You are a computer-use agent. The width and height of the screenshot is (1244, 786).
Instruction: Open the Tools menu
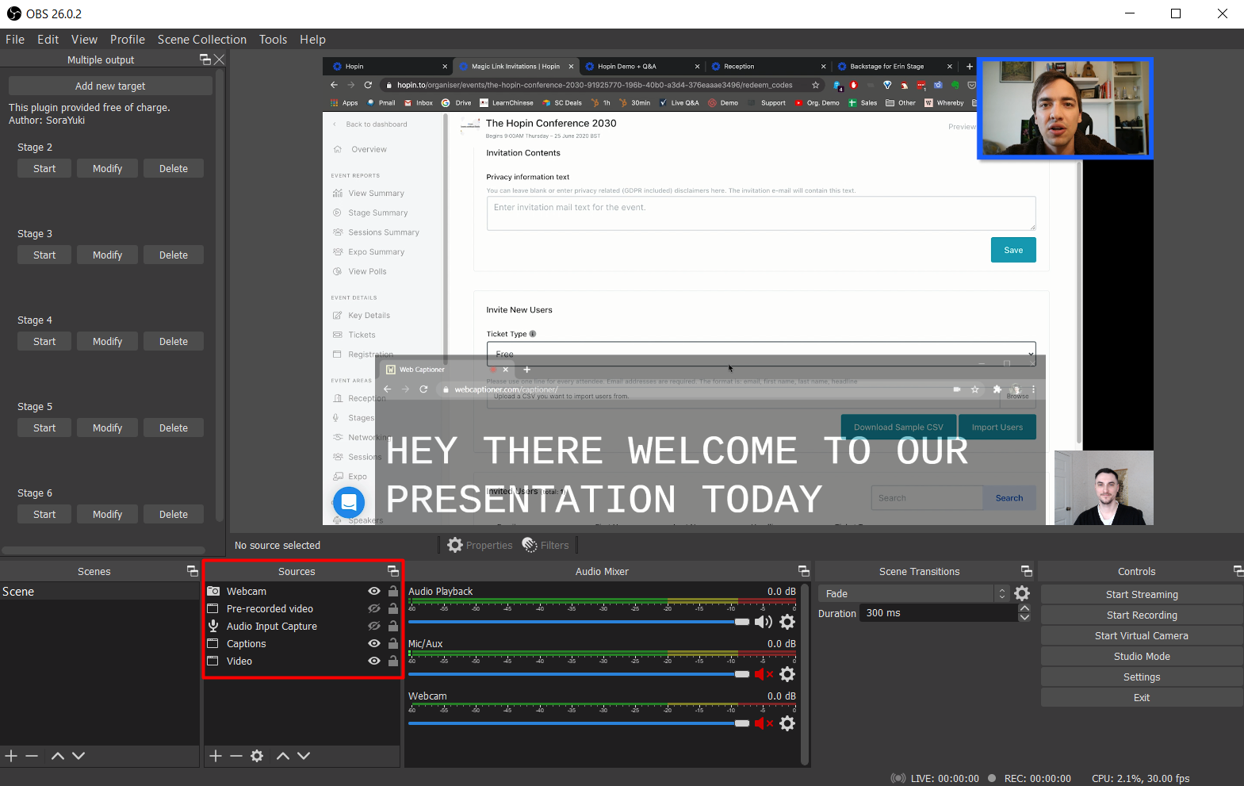(x=273, y=39)
